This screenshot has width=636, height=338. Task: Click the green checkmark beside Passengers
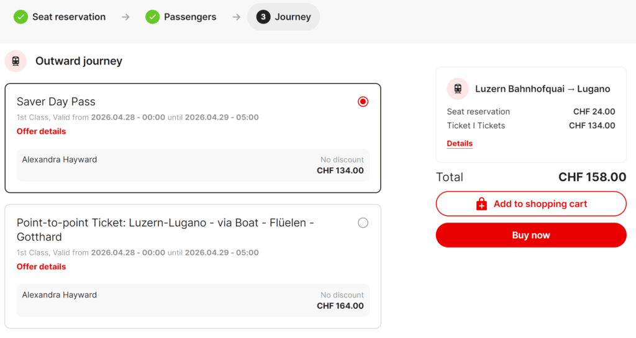[152, 17]
